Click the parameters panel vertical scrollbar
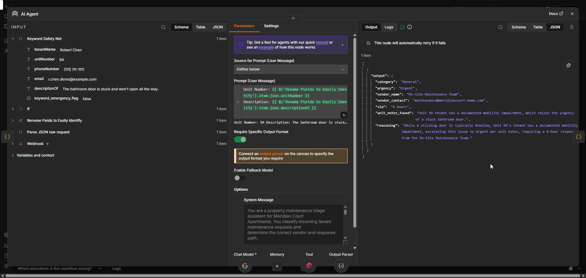 [355, 133]
